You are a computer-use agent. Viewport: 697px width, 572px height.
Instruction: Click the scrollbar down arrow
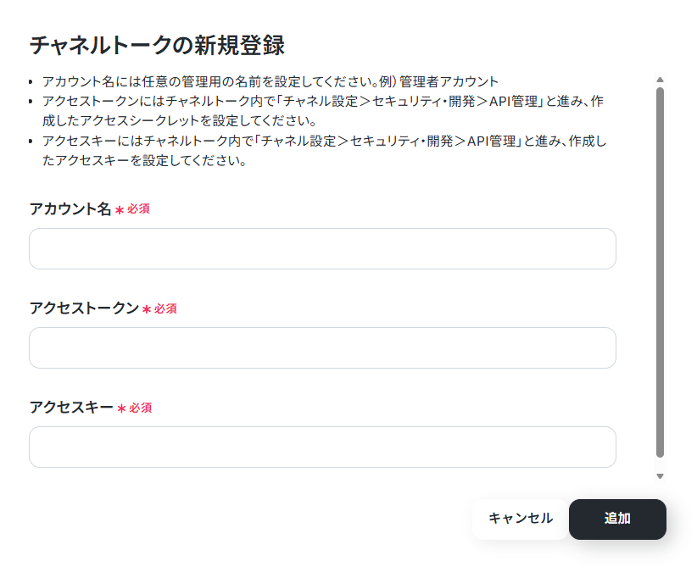[660, 476]
